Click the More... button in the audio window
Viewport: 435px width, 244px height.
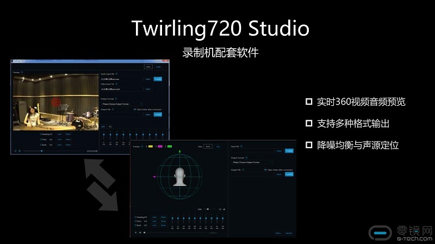[278, 233]
